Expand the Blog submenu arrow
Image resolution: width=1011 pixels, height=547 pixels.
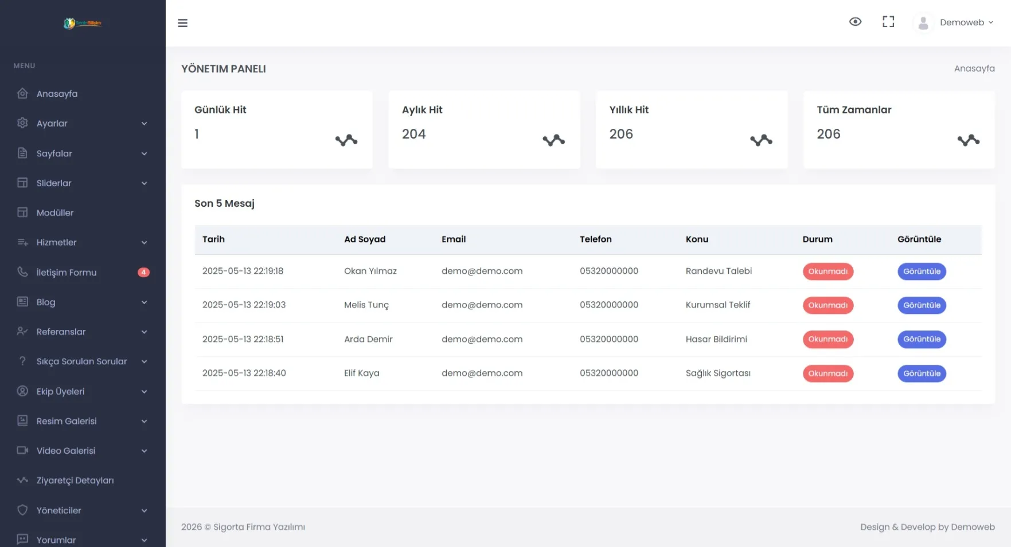tap(144, 302)
